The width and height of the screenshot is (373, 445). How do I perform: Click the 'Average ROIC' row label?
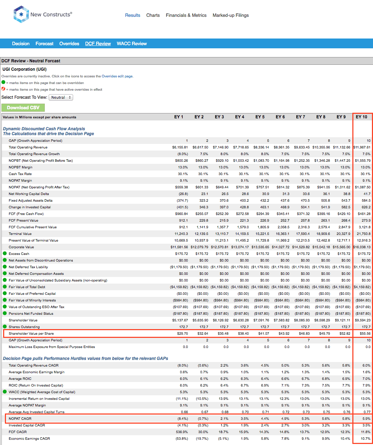point(20,379)
